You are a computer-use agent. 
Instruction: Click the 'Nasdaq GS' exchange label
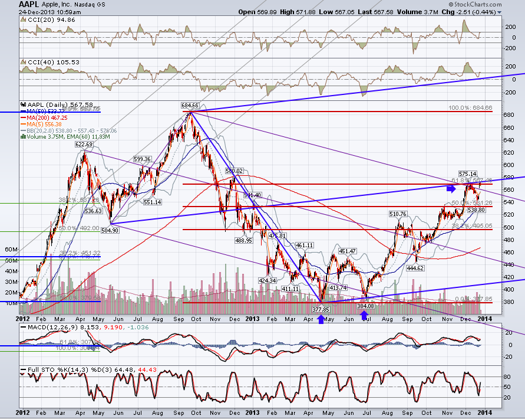point(91,5)
